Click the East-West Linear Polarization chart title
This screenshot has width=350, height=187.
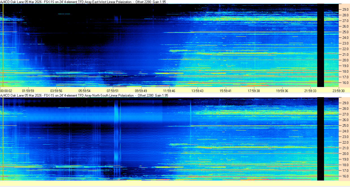[x=83, y=2]
